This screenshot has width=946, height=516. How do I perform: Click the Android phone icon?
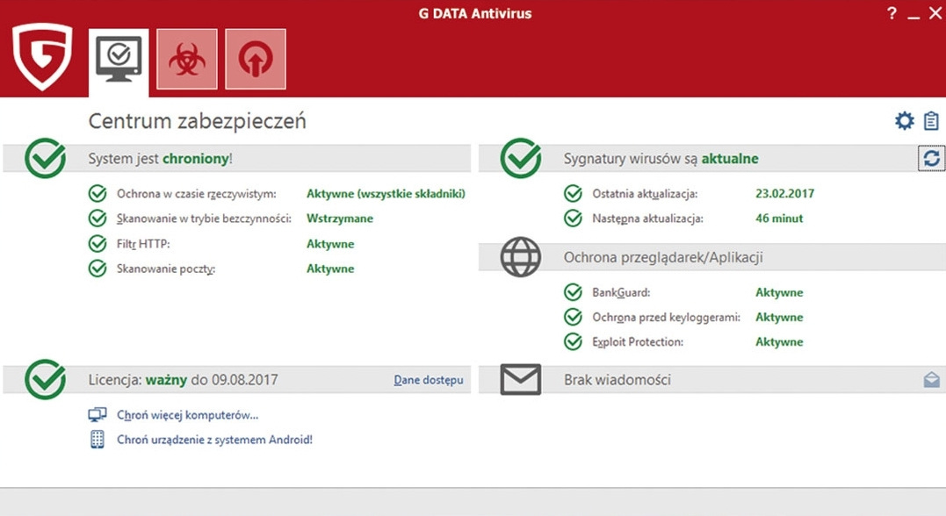(97, 439)
